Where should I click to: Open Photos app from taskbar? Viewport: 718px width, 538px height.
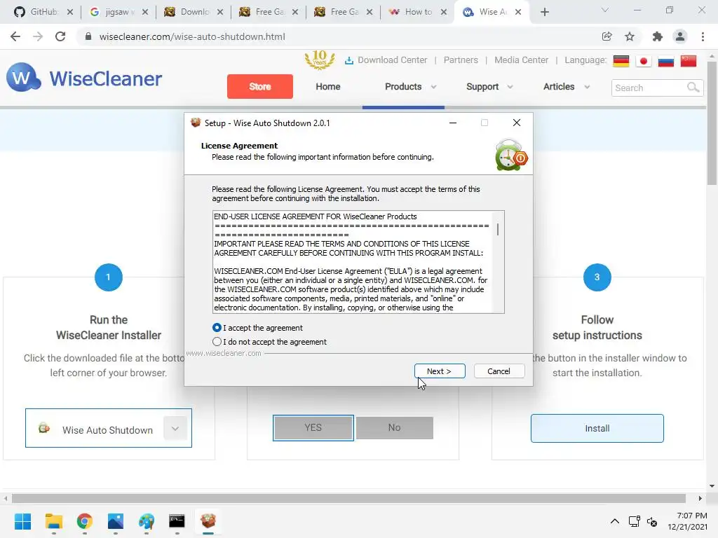pos(116,521)
